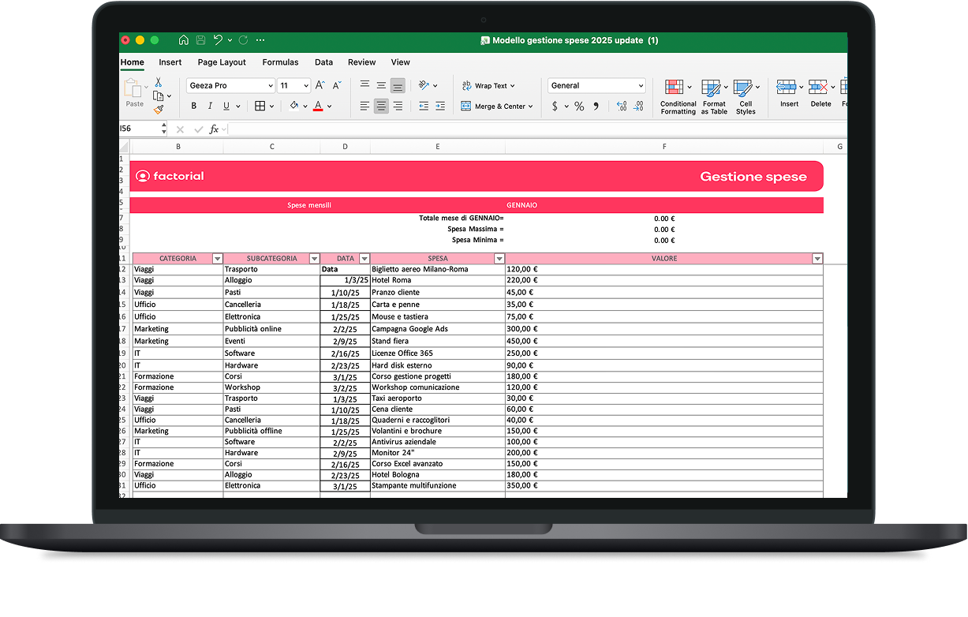Open the font color swatch
Image resolution: width=968 pixels, height=617 pixels.
318,106
